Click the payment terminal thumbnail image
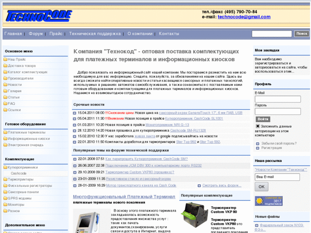The width and height of the screenshot is (311, 233). click(x=92, y=221)
